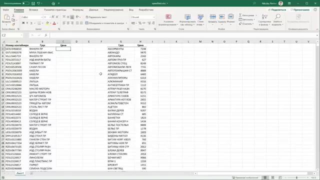Click the Автосумма sigma button
Viewport: 320px width, 180px height.
(x=246, y=15)
